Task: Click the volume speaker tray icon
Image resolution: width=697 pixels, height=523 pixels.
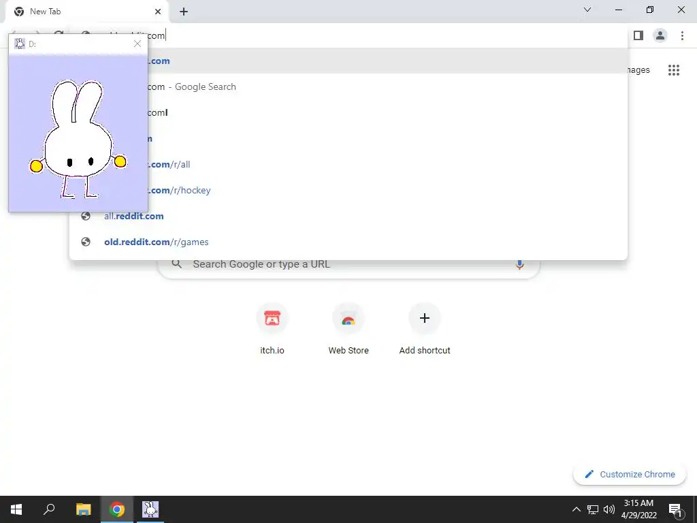Action: (x=609, y=509)
